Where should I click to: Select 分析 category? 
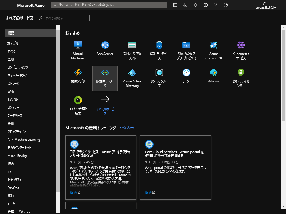pyautogui.click(x=11, y=123)
